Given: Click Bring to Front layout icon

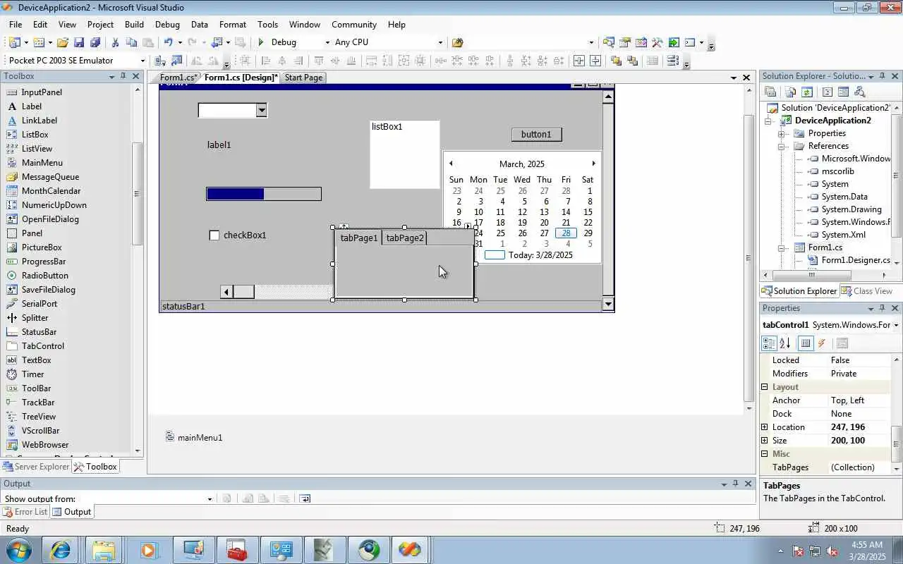Looking at the screenshot, I should click(x=616, y=61).
